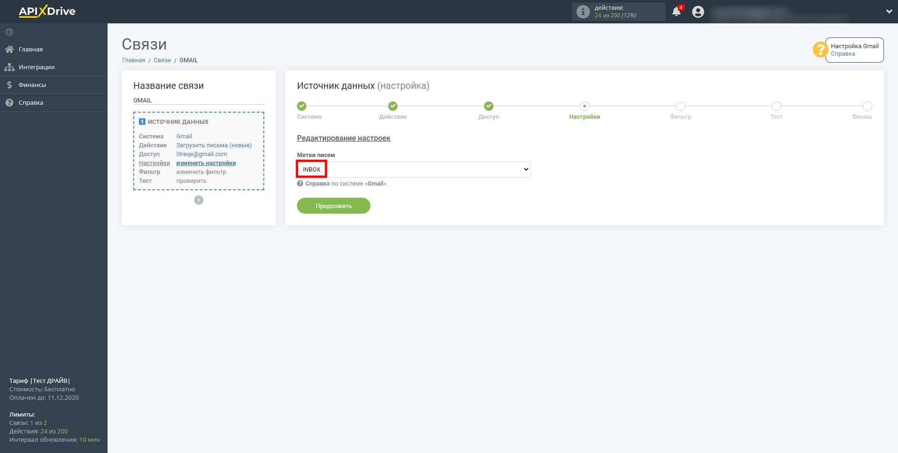Open Справка in the sidebar

pyautogui.click(x=54, y=102)
